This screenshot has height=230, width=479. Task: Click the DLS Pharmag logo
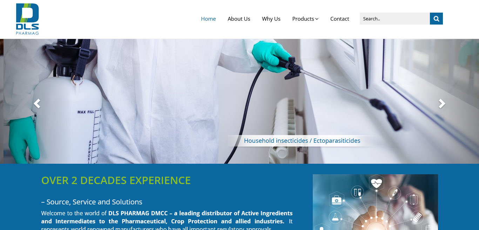(x=27, y=19)
